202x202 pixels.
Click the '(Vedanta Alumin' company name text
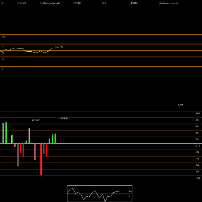click(x=168, y=3)
